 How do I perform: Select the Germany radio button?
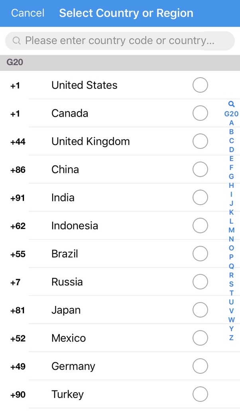point(200,366)
